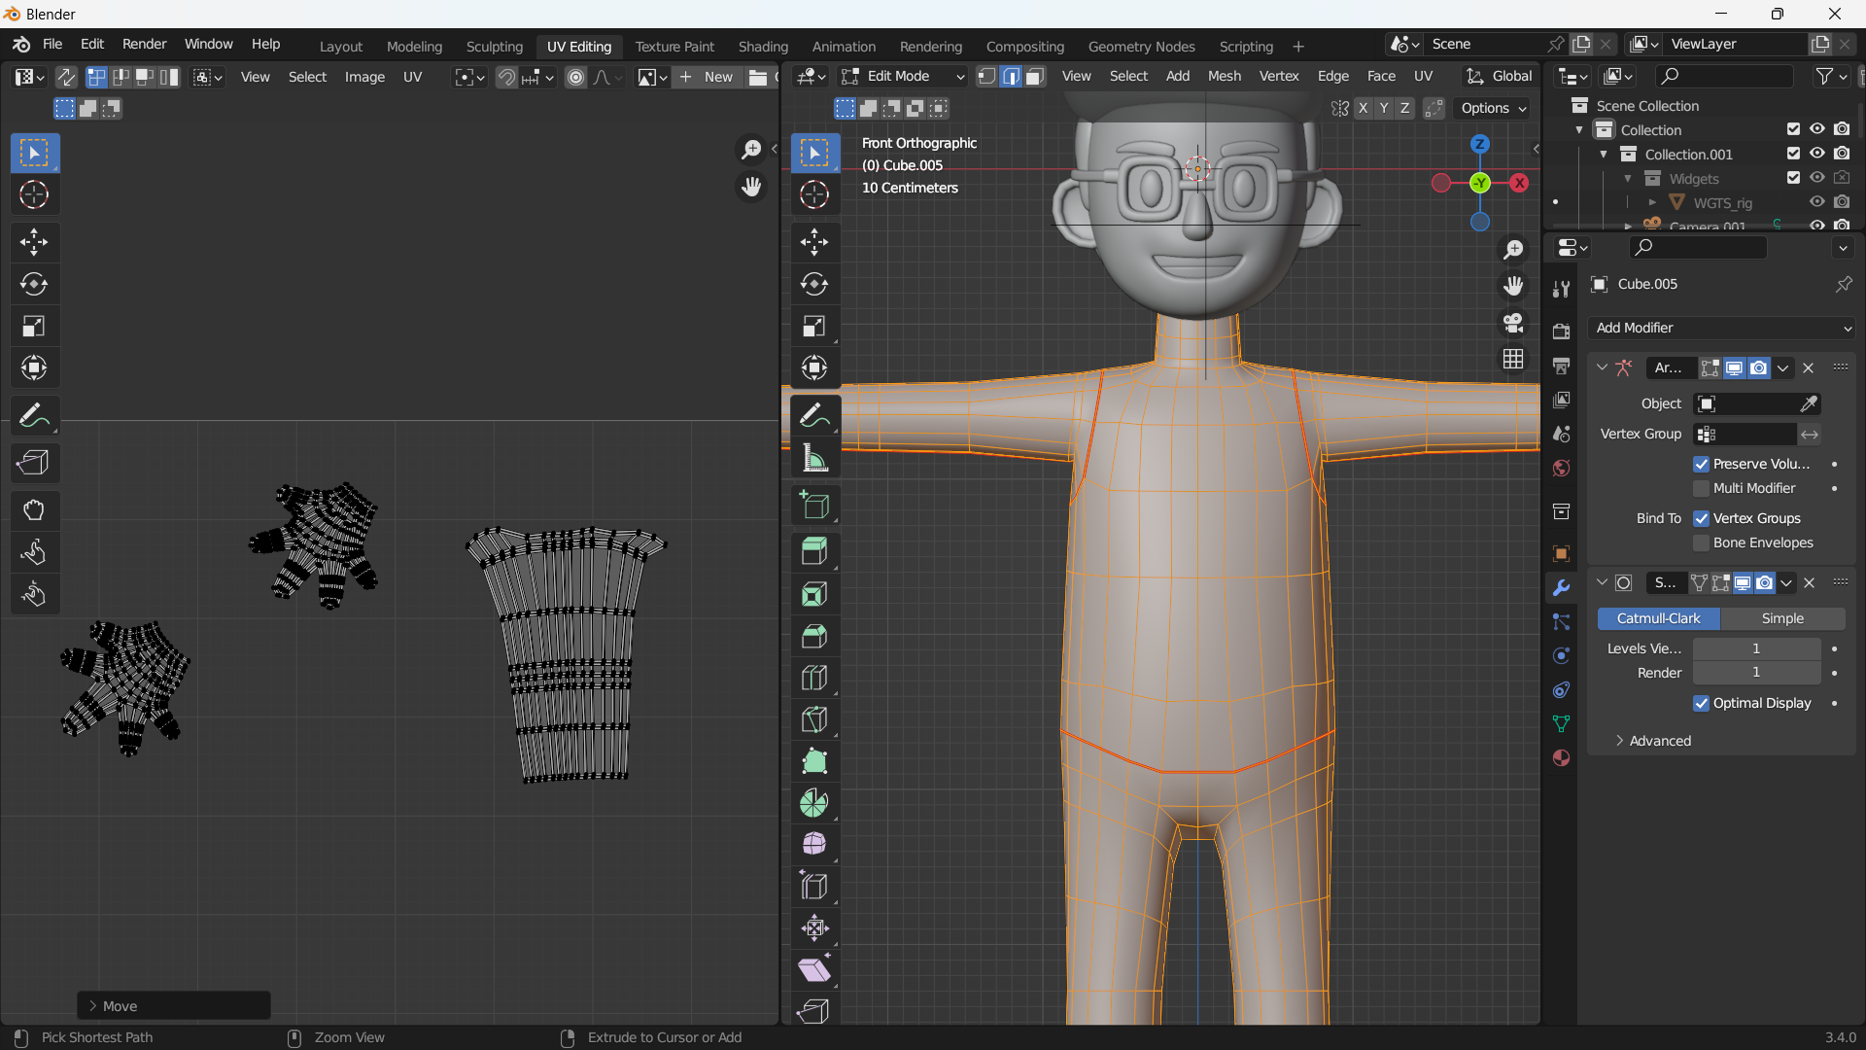Open Material properties tab
Image resolution: width=1866 pixels, height=1050 pixels.
pos(1561,758)
